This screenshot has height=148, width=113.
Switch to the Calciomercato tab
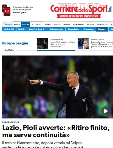56,29
